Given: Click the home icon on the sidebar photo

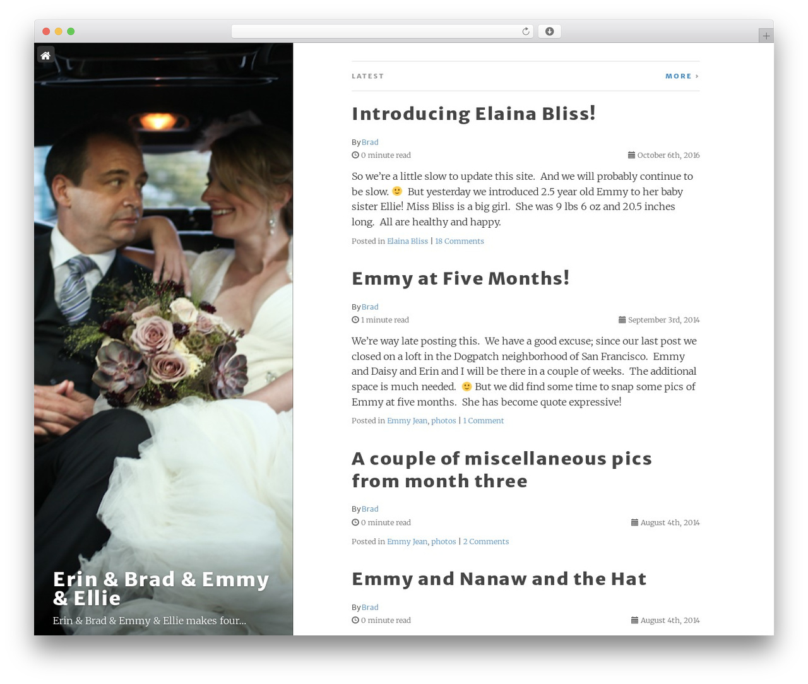Looking at the screenshot, I should [x=45, y=56].
